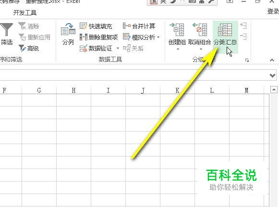The image size is (279, 207).
Task: Select column M header
Action: pos(246,90)
